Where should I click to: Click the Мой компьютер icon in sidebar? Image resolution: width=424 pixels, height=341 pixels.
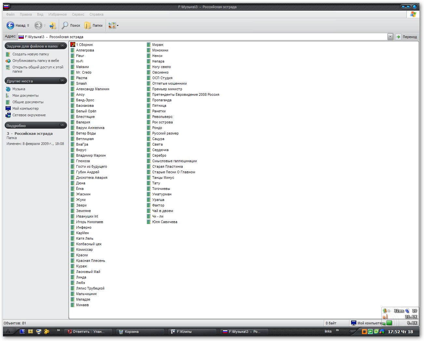8,109
